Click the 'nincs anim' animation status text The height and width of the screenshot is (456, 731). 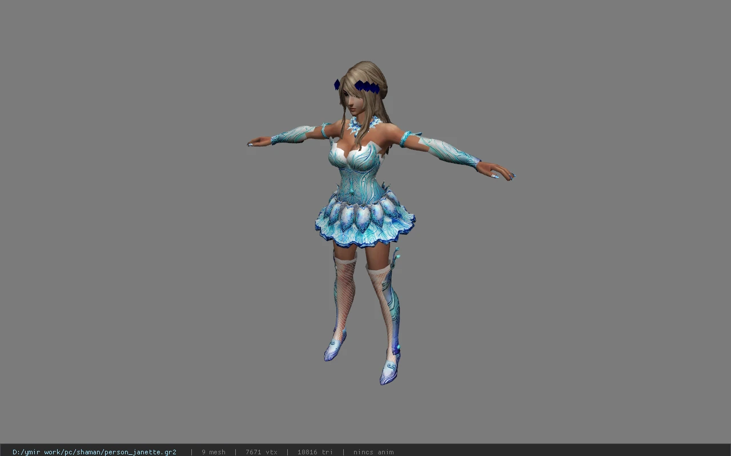pos(373,452)
